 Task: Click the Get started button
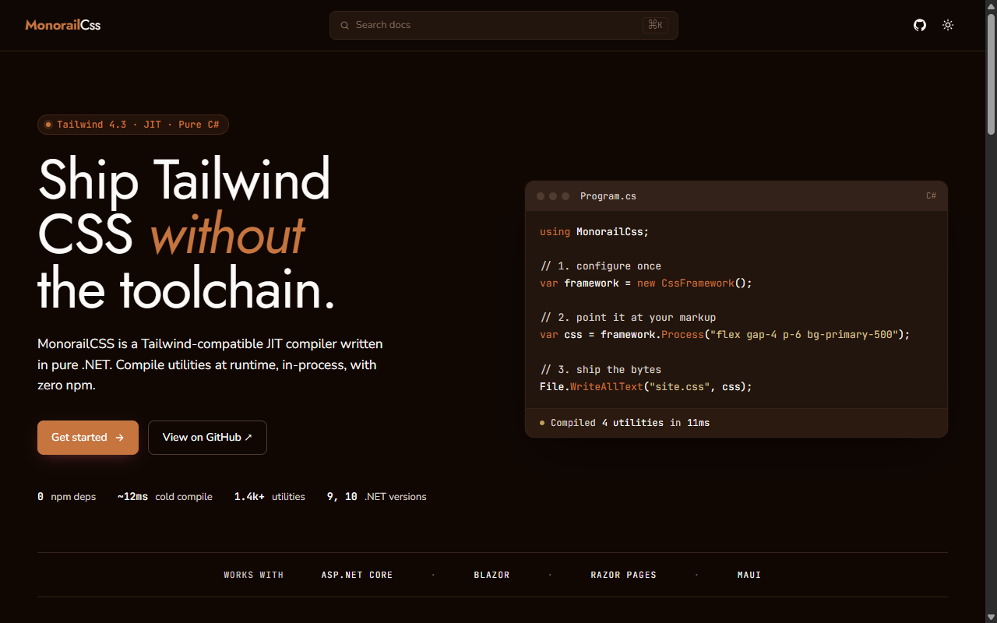pos(88,438)
